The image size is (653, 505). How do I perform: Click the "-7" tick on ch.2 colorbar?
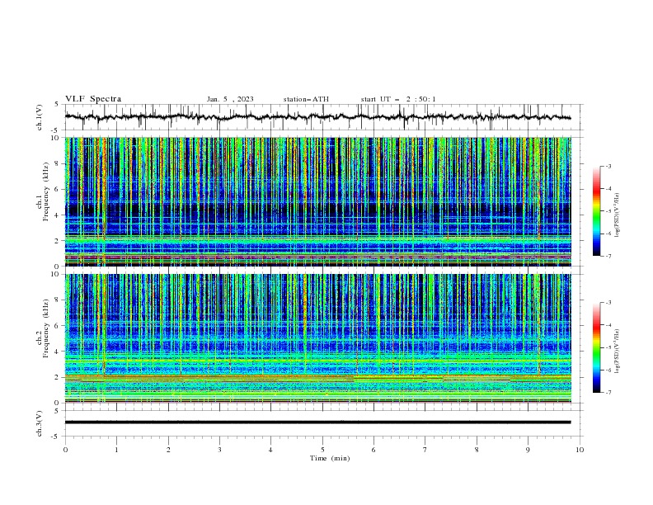point(608,393)
